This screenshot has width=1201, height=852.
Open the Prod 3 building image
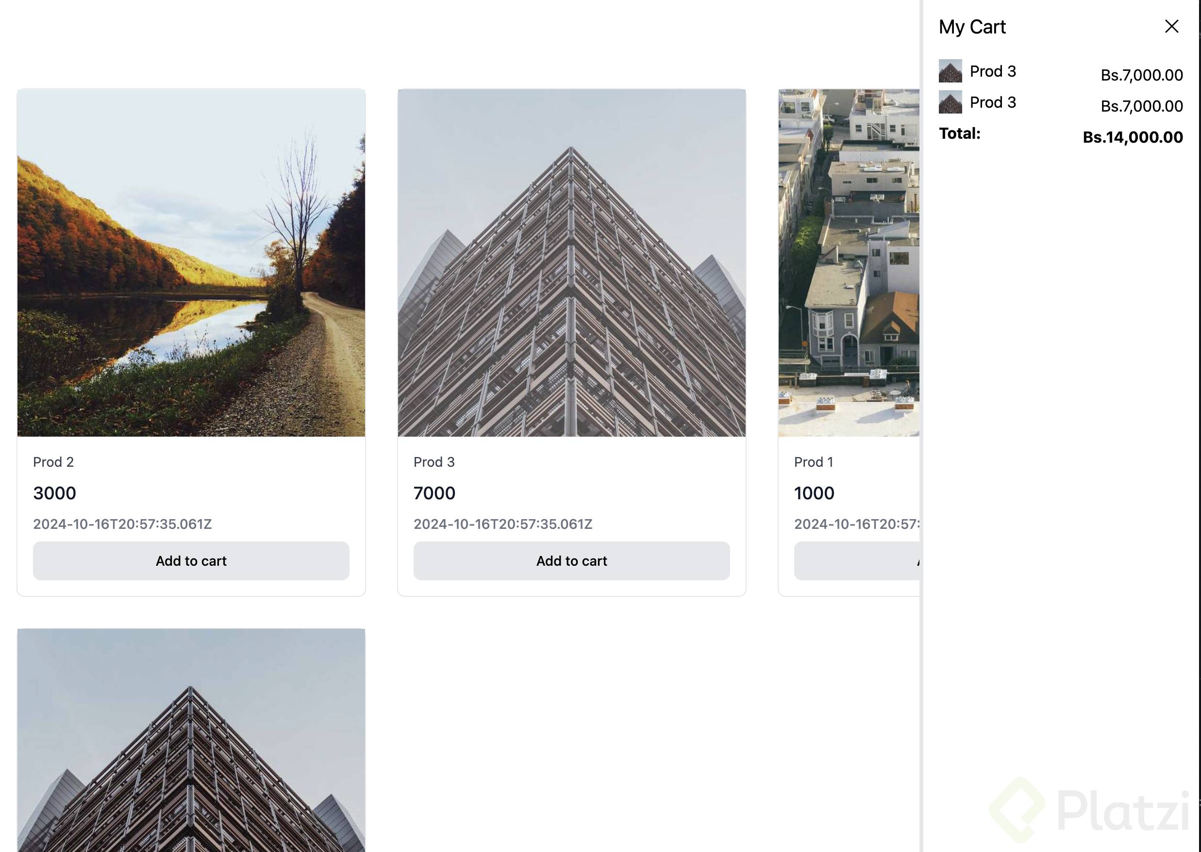point(572,263)
